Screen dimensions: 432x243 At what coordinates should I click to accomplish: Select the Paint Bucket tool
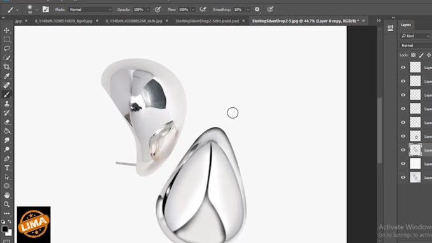click(6, 131)
